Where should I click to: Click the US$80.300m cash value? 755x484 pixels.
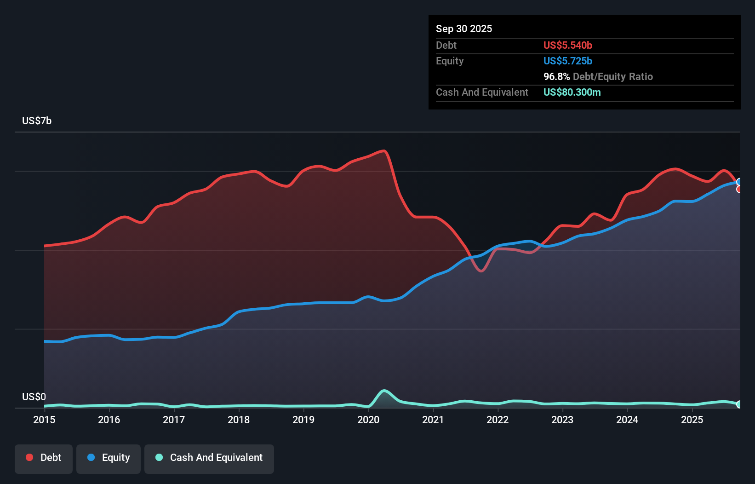pyautogui.click(x=572, y=92)
